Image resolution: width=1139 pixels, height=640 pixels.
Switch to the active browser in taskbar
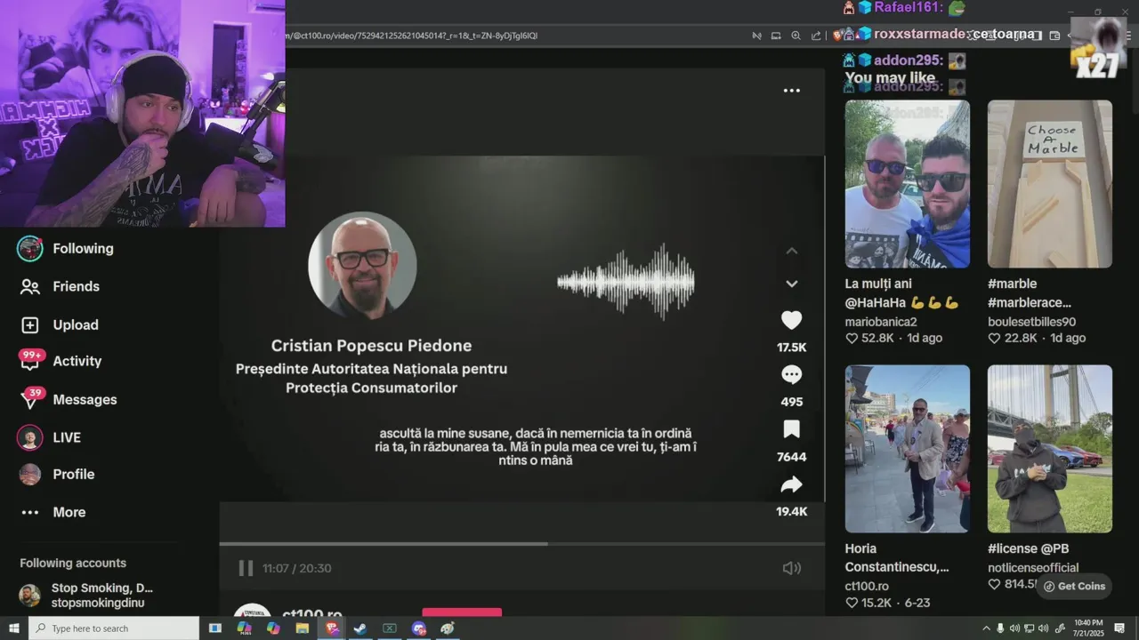(x=332, y=628)
